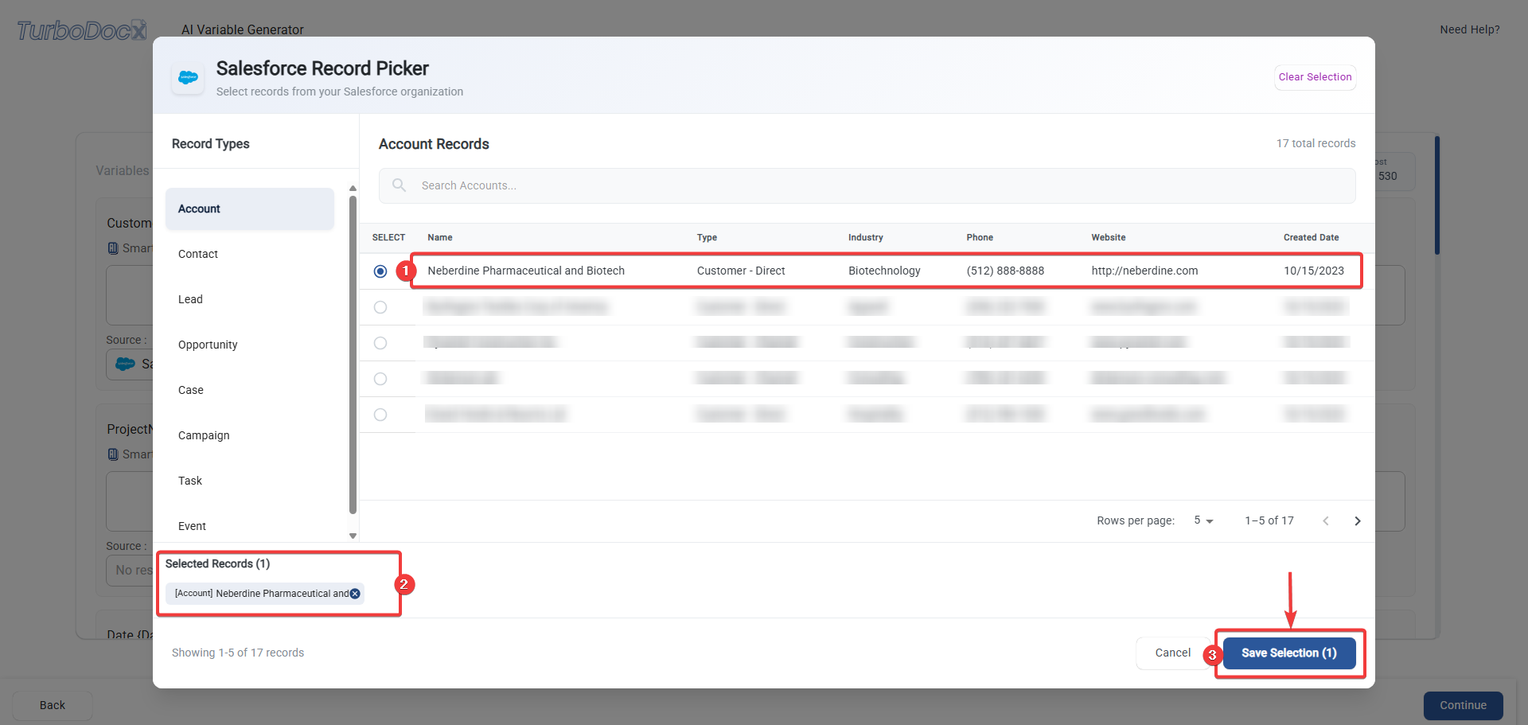This screenshot has width=1528, height=725.
Task: Choose the Task record type
Action: [250, 481]
